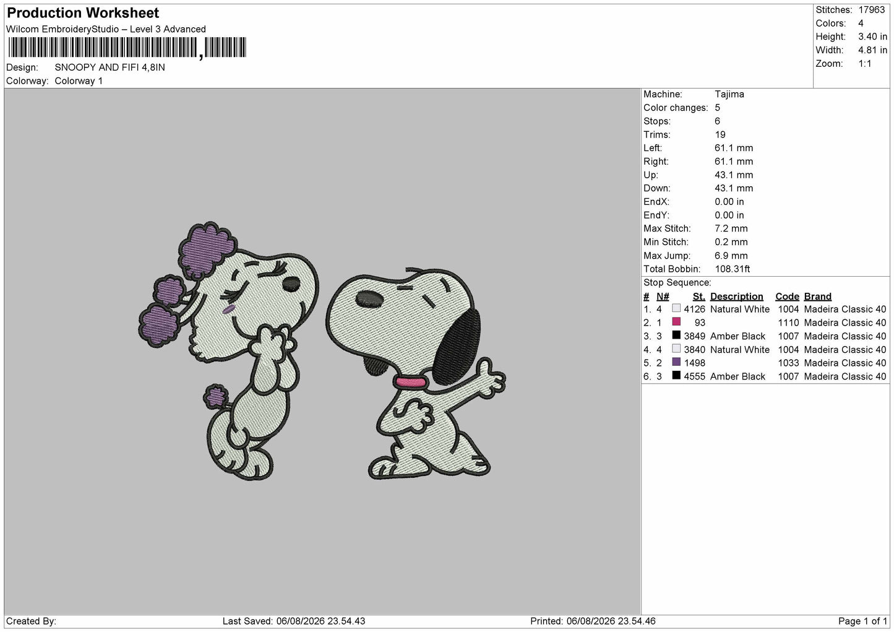Click code 1110 in stop row 2
894x632 pixels.
click(789, 323)
